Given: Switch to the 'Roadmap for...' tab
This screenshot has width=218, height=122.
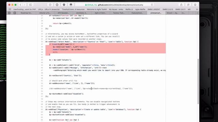Looking at the screenshot, I should coord(27,13).
